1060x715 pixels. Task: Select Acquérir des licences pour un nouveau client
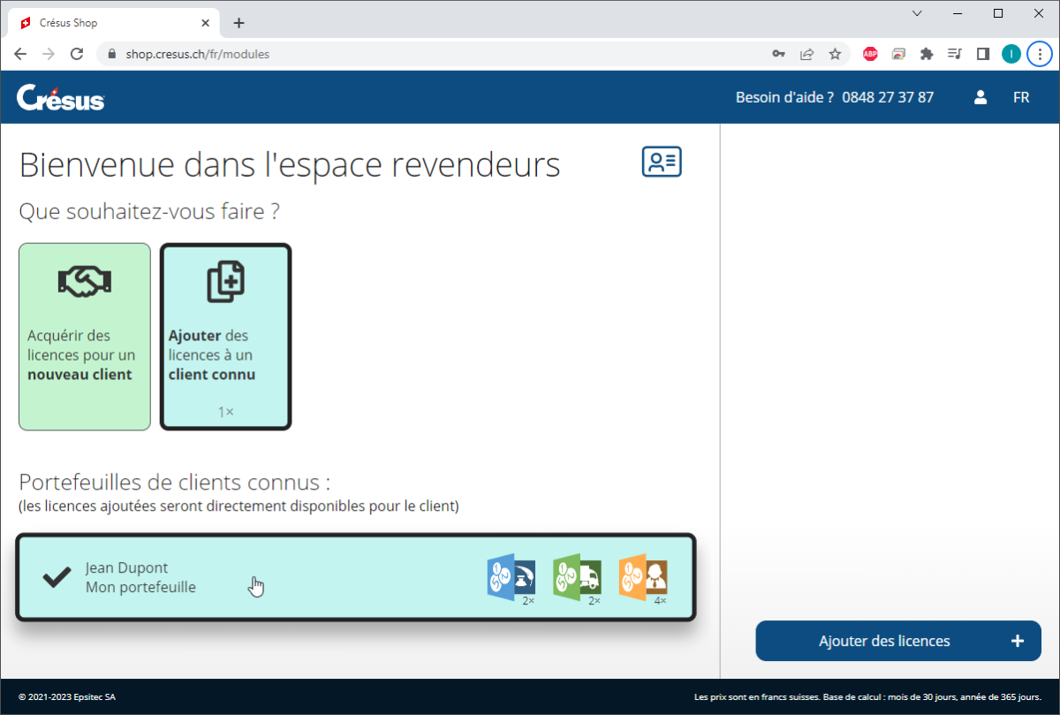[x=84, y=354]
